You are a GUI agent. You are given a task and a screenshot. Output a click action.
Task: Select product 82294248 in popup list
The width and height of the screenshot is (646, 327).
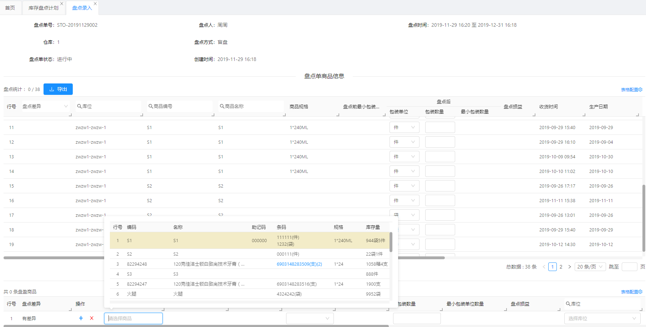pyautogui.click(x=250, y=264)
